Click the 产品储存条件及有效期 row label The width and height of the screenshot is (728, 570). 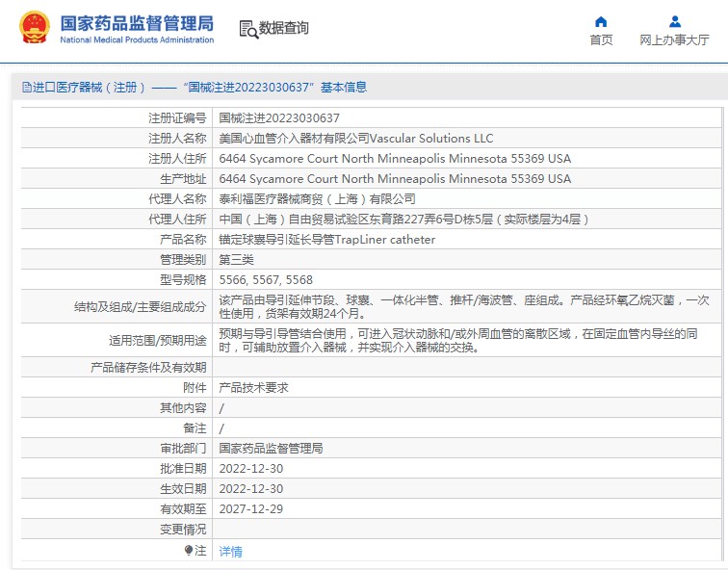click(x=148, y=368)
